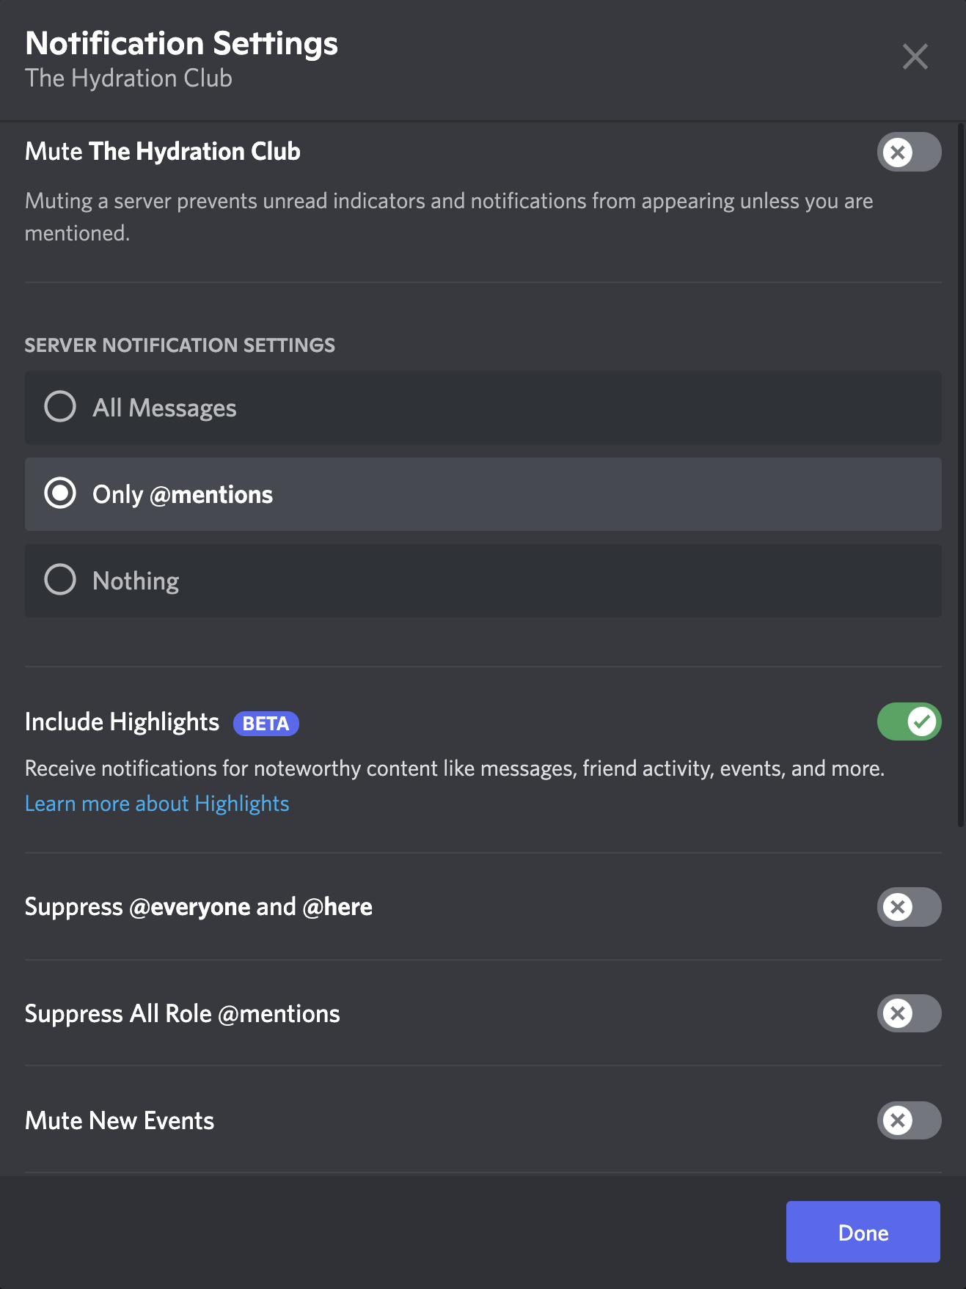Screen dimensions: 966x1289
Task: Enable Suppress @everyone and @here
Action: [x=909, y=907]
